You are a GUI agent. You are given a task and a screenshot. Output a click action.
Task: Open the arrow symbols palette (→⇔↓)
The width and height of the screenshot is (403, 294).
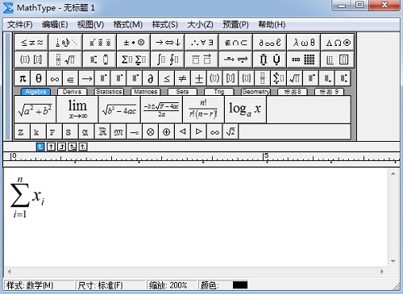click(168, 43)
